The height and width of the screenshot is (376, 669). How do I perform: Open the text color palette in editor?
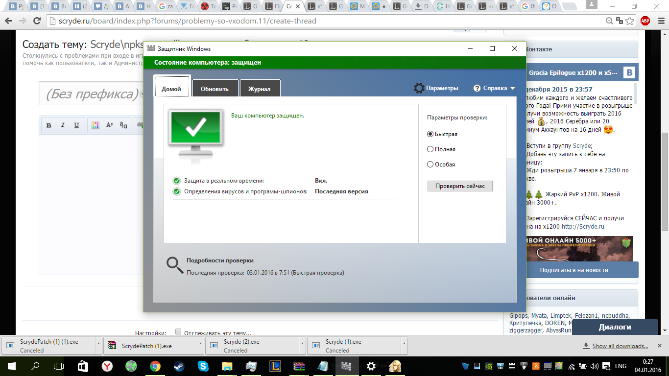pyautogui.click(x=96, y=125)
